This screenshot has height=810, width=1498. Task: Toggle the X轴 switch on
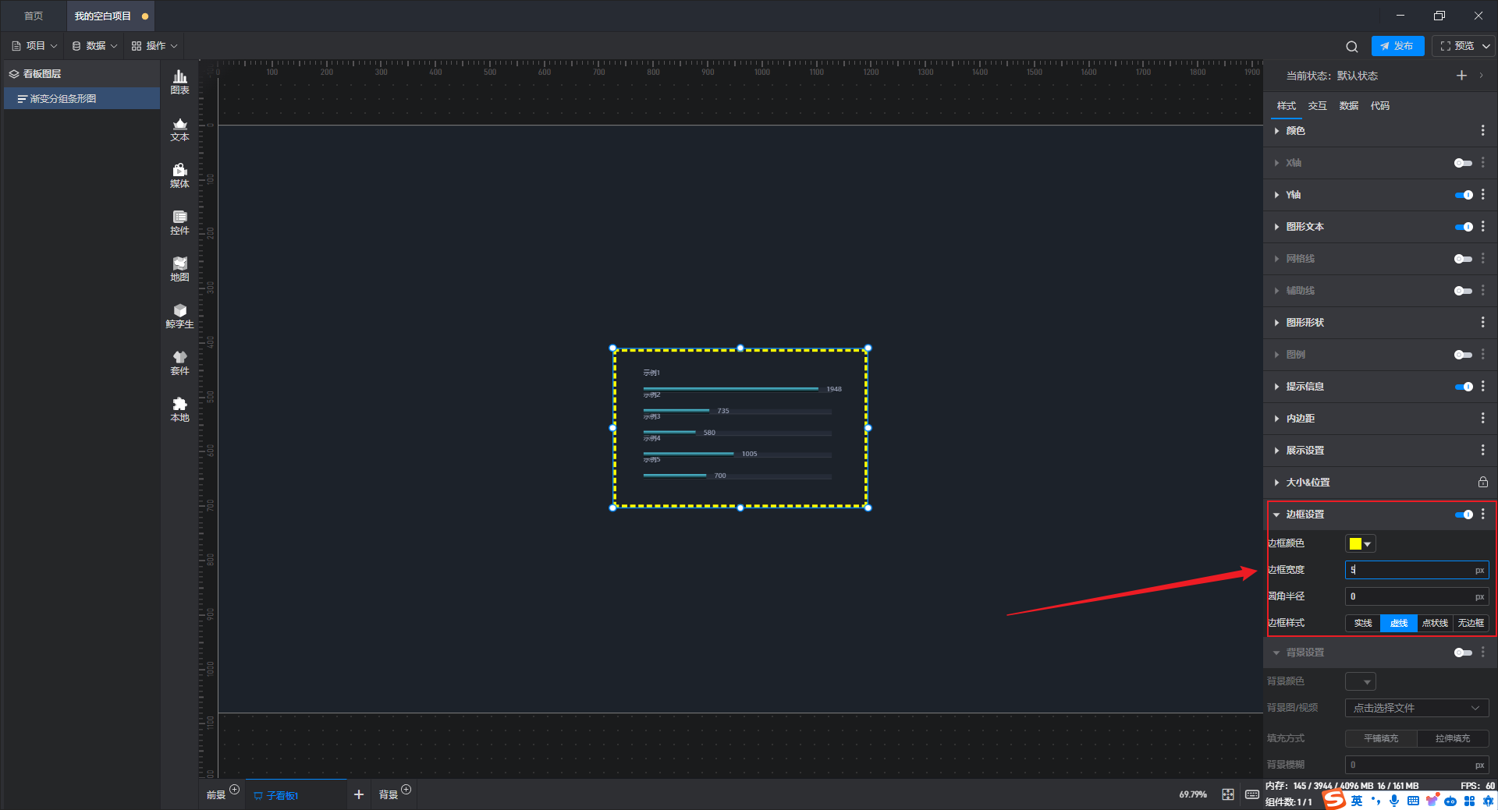point(1463,163)
